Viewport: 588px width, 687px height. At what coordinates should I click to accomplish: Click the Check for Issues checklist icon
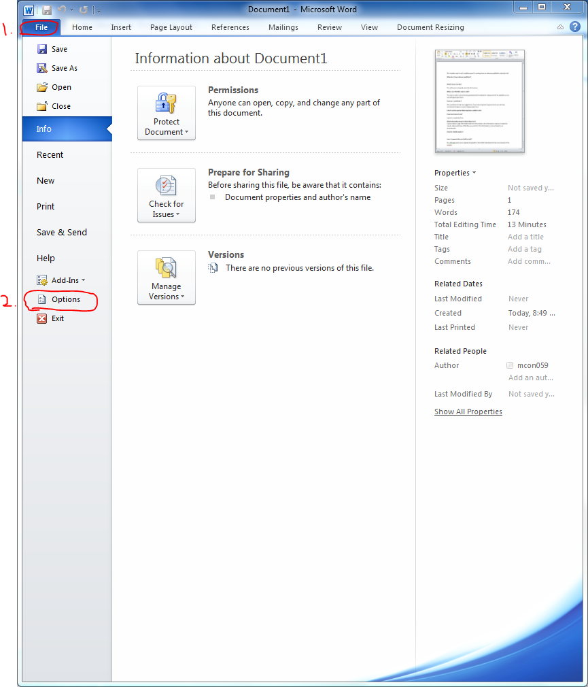pyautogui.click(x=166, y=185)
